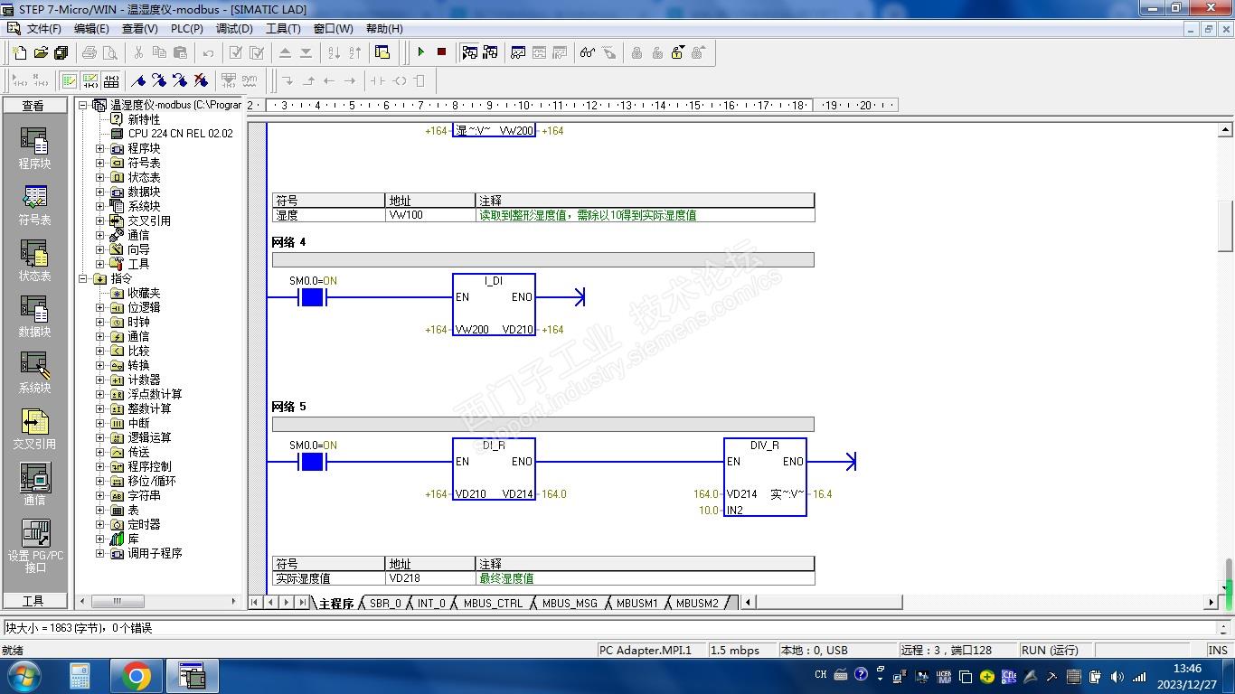Click the I_DI box in 网络 4

[494, 306]
